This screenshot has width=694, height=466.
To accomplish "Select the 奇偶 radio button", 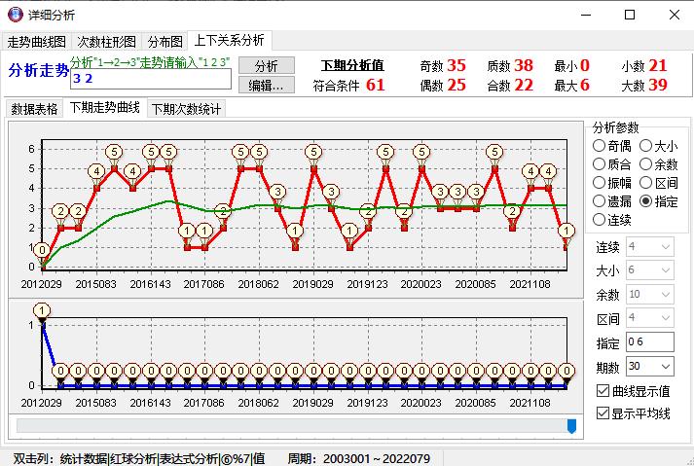I will coord(612,146).
